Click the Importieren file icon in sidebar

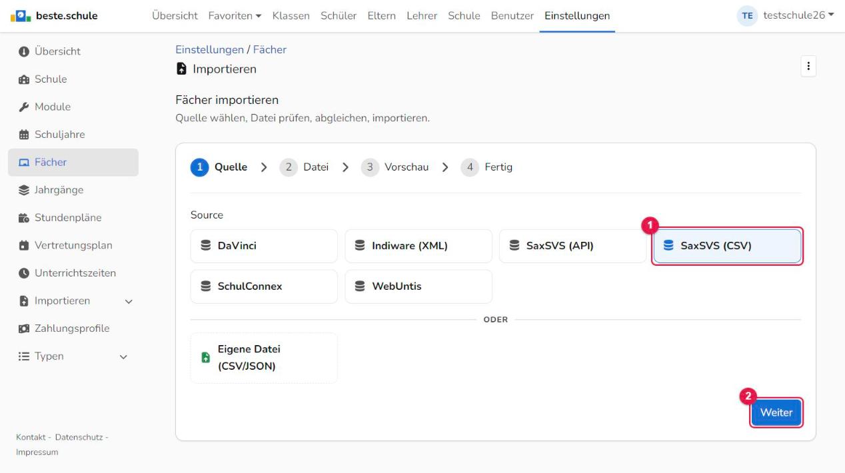[24, 301]
